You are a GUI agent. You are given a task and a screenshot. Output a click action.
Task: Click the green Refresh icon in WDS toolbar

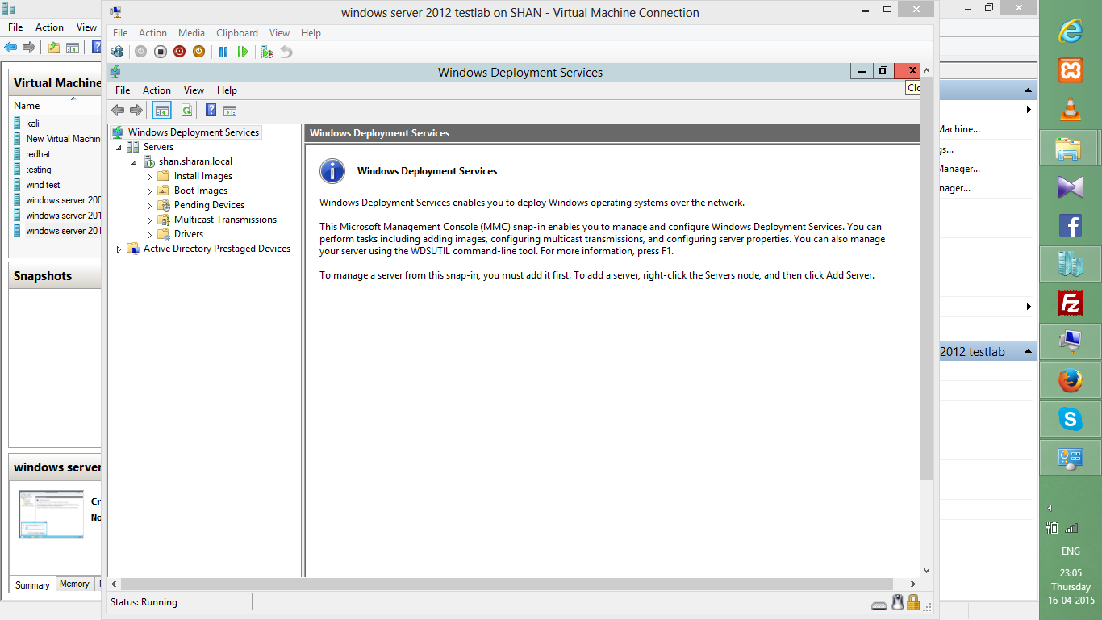186,111
